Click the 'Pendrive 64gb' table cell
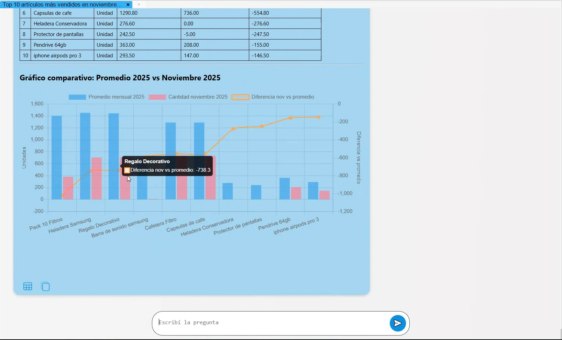 [62, 45]
